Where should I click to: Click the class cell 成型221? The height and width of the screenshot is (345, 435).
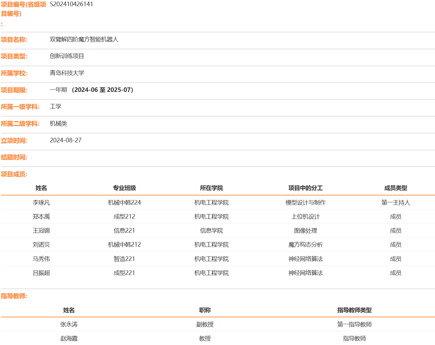tap(124, 273)
